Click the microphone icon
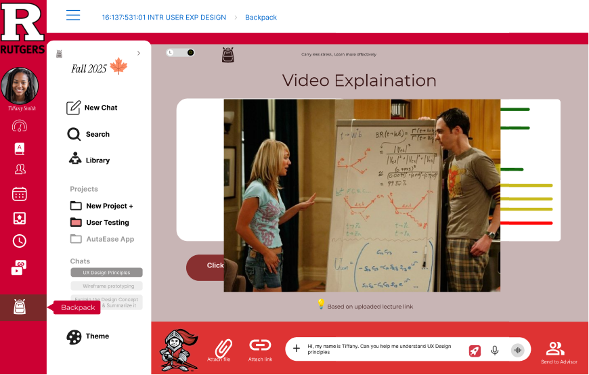The width and height of the screenshot is (589, 375). tap(495, 350)
